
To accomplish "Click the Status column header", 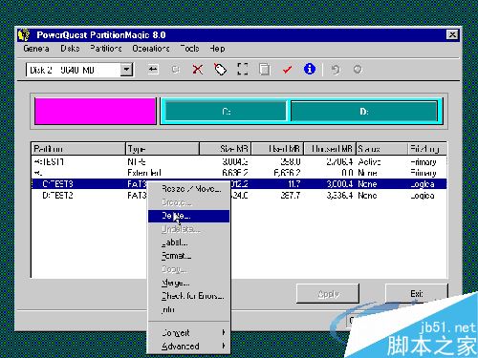I will tap(382, 149).
